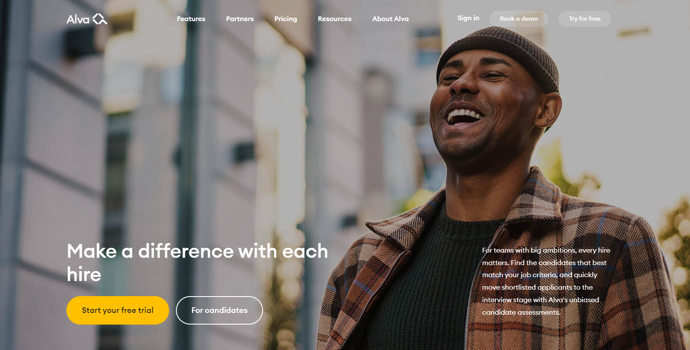Screen dimensions: 690x350
Task: Click the Try for free button
Action: pyautogui.click(x=585, y=19)
